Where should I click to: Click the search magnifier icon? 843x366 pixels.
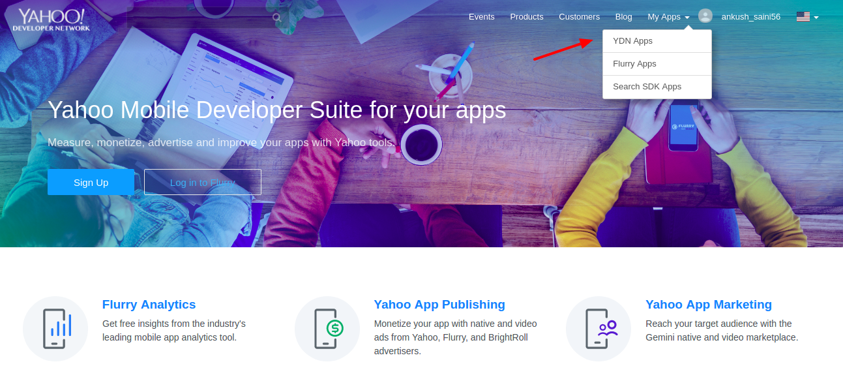pyautogui.click(x=277, y=18)
